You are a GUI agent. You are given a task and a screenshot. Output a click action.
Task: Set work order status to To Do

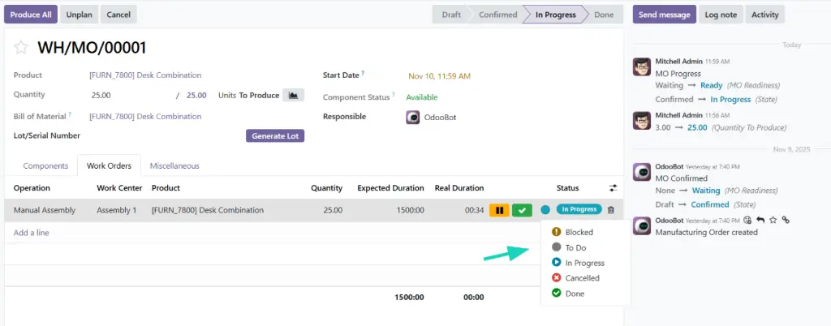click(x=575, y=247)
